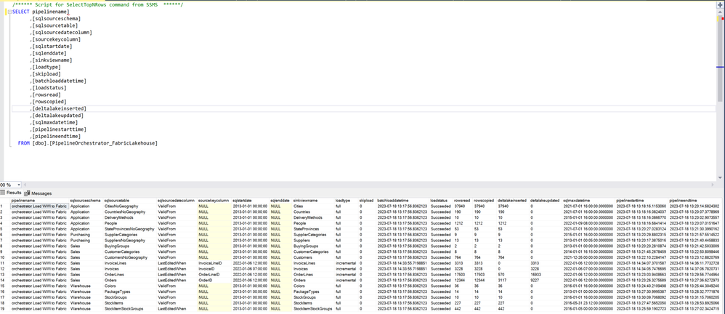The image size is (725, 314).
Task: Collapse the SELECT statement outline
Action: click(x=9, y=12)
